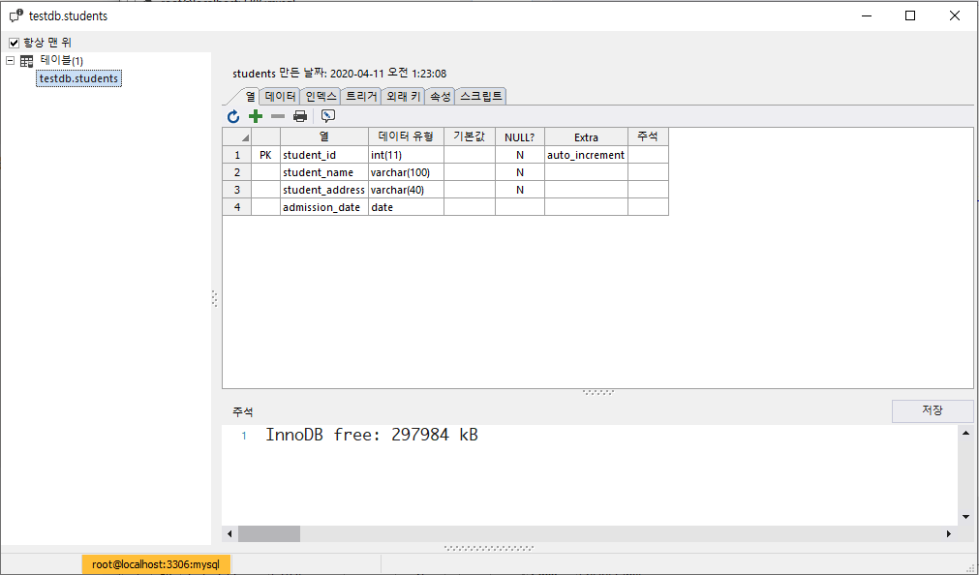Click the student_address cell
Image resolution: width=979 pixels, height=575 pixels.
point(324,190)
